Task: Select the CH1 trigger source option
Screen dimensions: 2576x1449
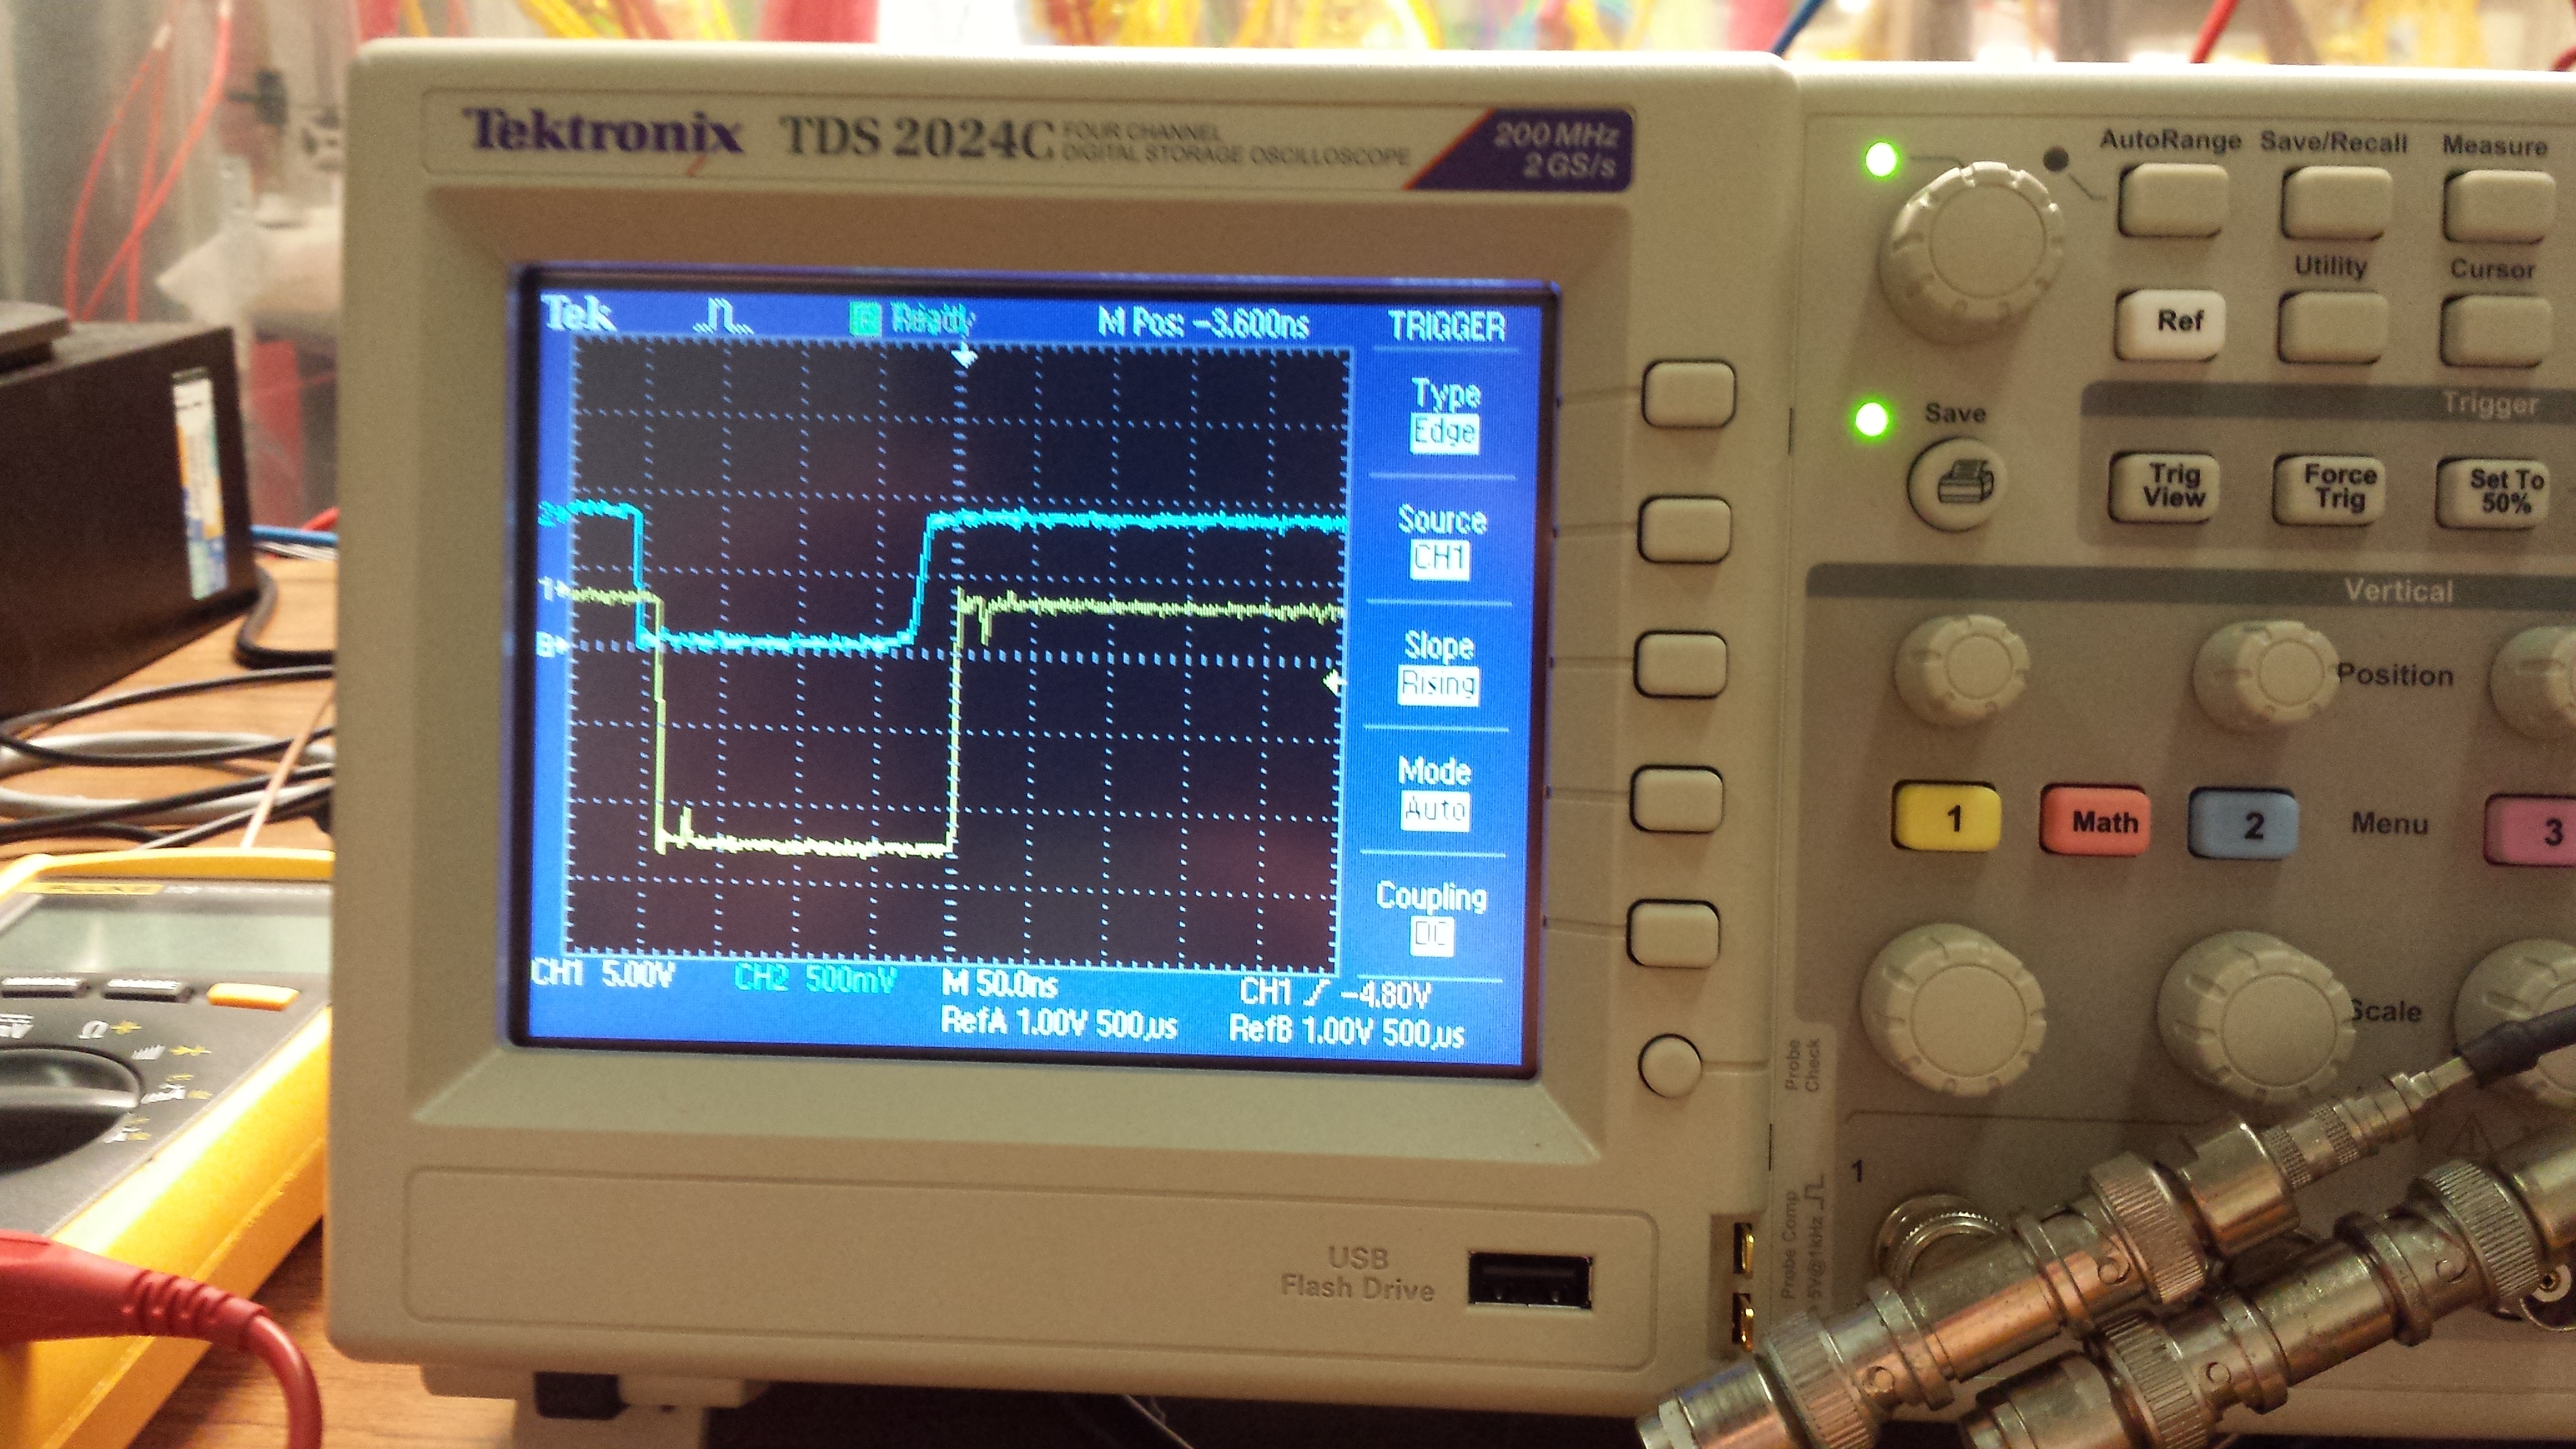Action: point(1440,559)
